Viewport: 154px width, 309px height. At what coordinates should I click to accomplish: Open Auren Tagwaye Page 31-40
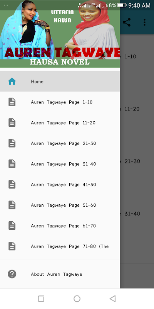point(60,164)
